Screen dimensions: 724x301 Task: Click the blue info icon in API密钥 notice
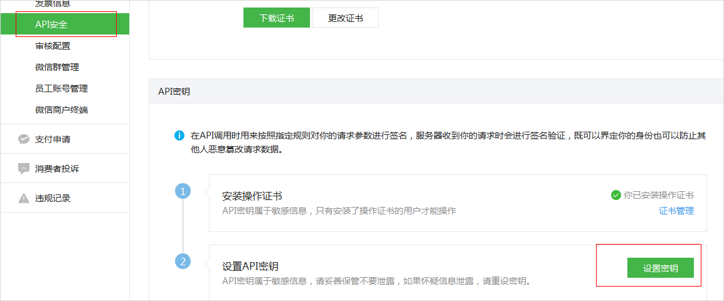pyautogui.click(x=179, y=135)
